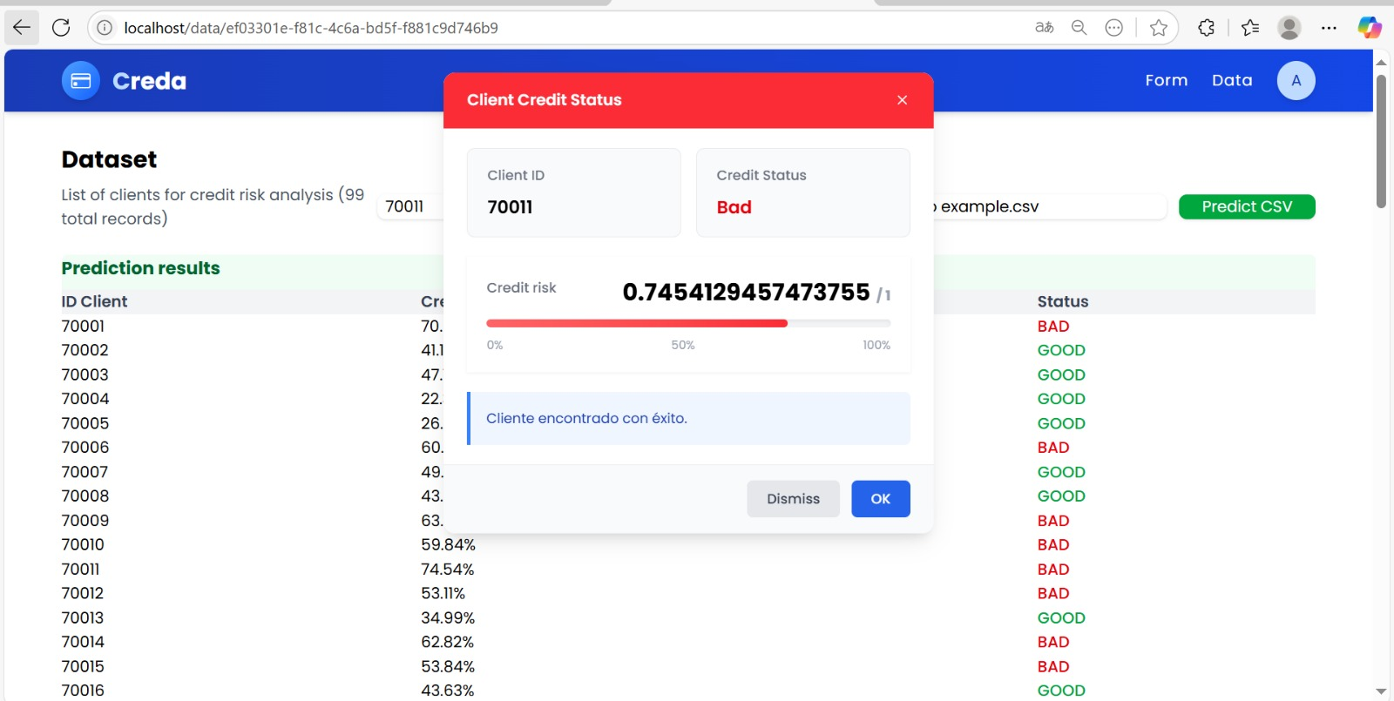
Task: Click scrollbar down arrow
Action: point(1381,691)
